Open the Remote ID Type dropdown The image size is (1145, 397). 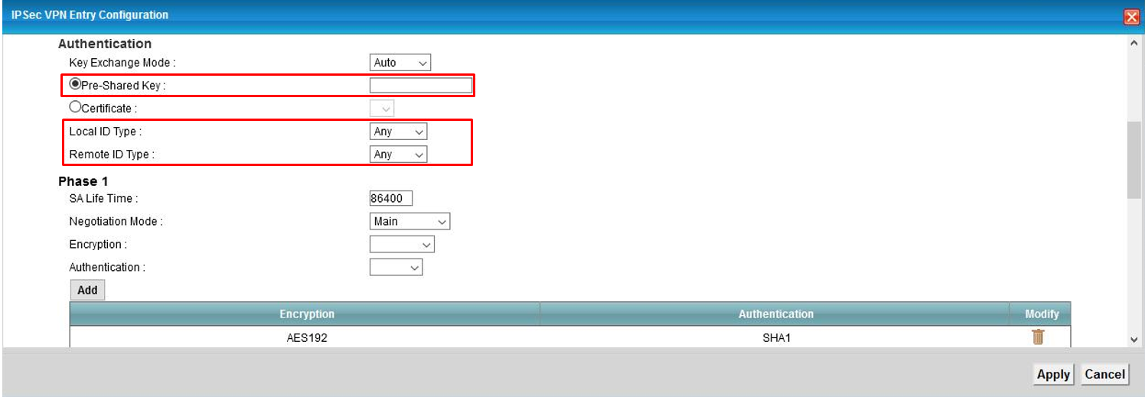[398, 155]
